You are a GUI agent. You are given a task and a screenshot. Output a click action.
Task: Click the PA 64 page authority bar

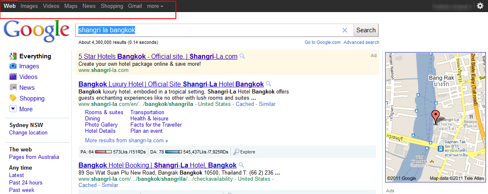click(103, 152)
